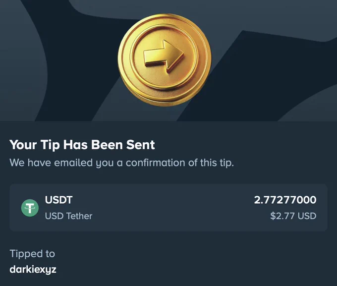Screen dimensions: 337x286
Task: Click the word Tip in the heading
Action: pos(50,145)
